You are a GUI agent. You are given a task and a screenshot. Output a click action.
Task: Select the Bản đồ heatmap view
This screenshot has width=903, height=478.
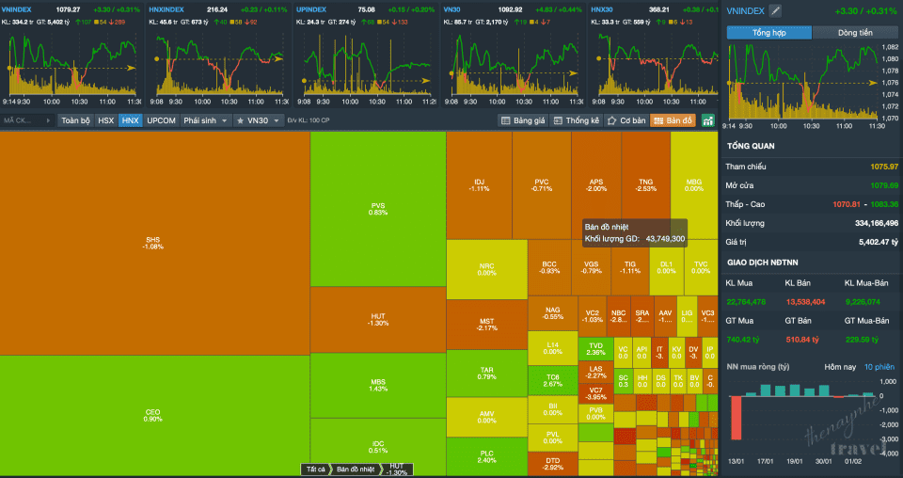pos(673,120)
